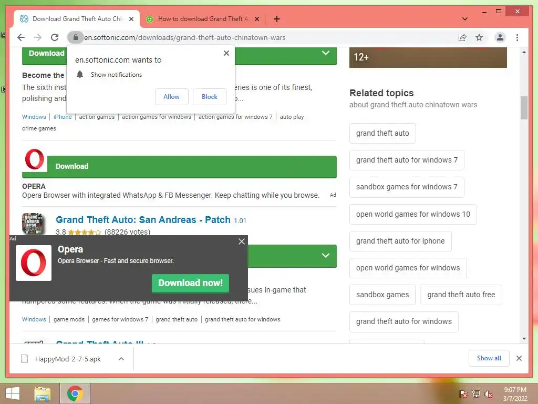This screenshot has height=404, width=538.
Task: Select the grand theft auto free topic
Action: tap(461, 295)
